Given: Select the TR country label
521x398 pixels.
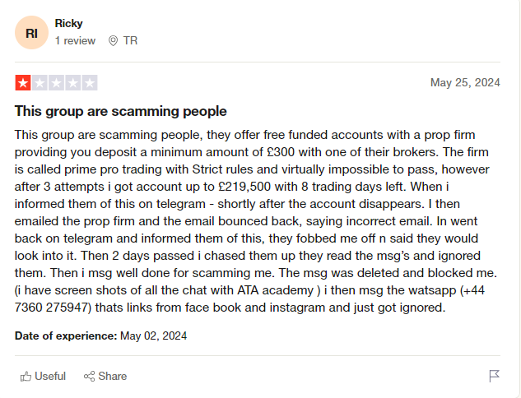Looking at the screenshot, I should (x=130, y=40).
